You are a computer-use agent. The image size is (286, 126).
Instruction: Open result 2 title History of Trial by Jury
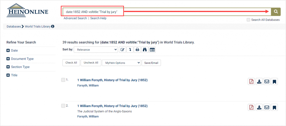tap(113, 106)
